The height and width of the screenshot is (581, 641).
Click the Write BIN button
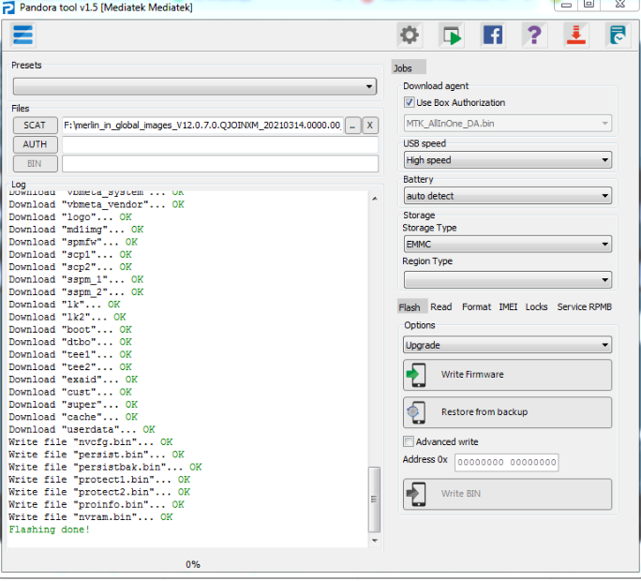point(507,495)
